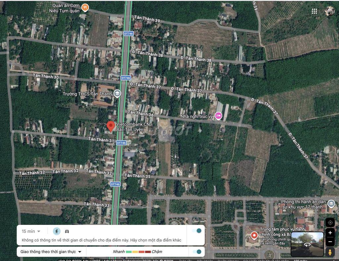Select the driving car mode icon

coord(67,232)
